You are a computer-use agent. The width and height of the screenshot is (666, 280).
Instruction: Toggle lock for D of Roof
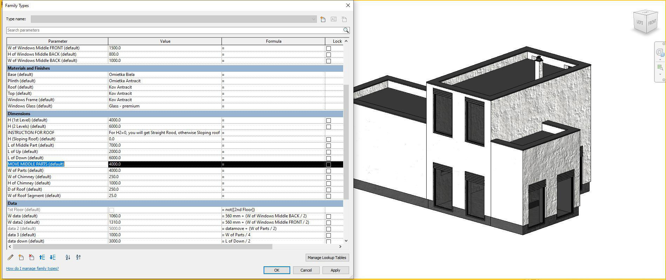(x=328, y=190)
